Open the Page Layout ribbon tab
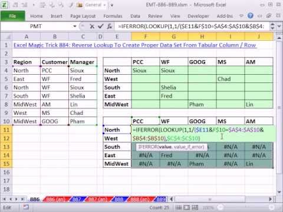The width and height of the screenshot is (283, 212). [83, 16]
